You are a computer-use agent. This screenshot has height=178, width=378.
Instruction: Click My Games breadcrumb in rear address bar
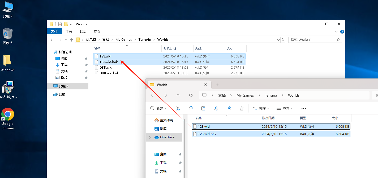pos(124,40)
